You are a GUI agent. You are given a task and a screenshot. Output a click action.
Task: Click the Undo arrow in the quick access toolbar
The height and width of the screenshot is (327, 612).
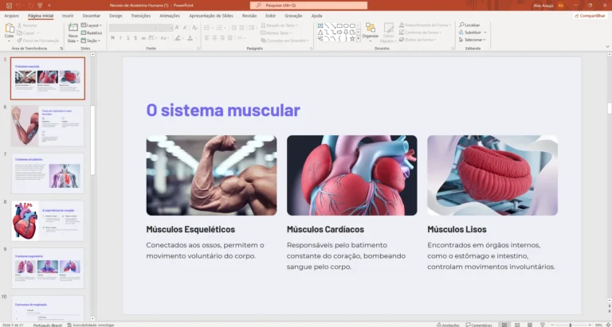click(x=19, y=6)
